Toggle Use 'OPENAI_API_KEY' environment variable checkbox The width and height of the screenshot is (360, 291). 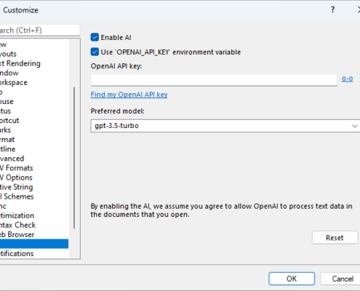point(95,52)
